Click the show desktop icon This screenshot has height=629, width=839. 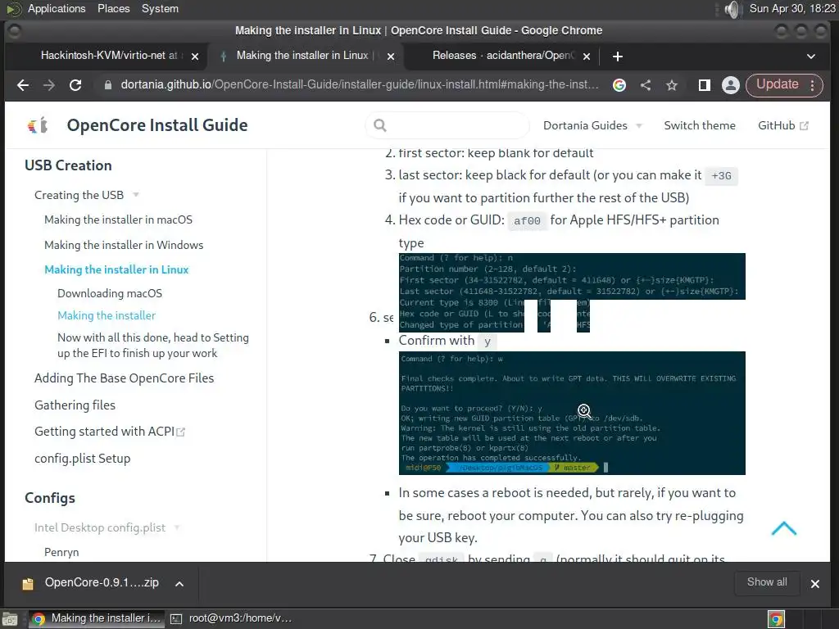coord(10,619)
